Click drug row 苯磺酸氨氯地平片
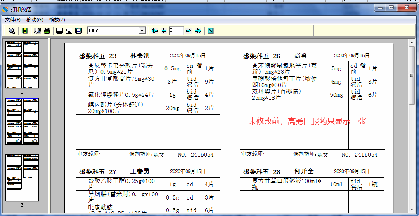The image size is (419, 216). pyautogui.click(x=284, y=68)
